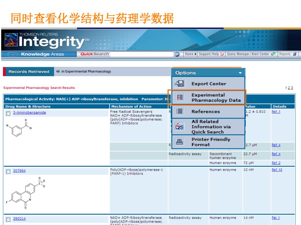Open Ref. 10 details link
Screen dimensions: 301x225
point(277,170)
